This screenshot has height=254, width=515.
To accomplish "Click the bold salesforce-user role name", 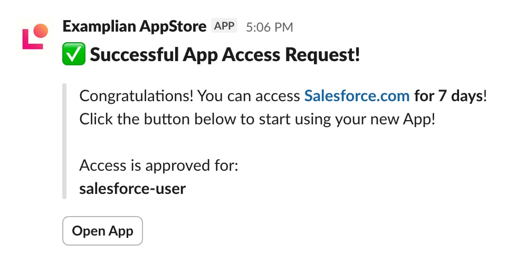I will pyautogui.click(x=132, y=189).
